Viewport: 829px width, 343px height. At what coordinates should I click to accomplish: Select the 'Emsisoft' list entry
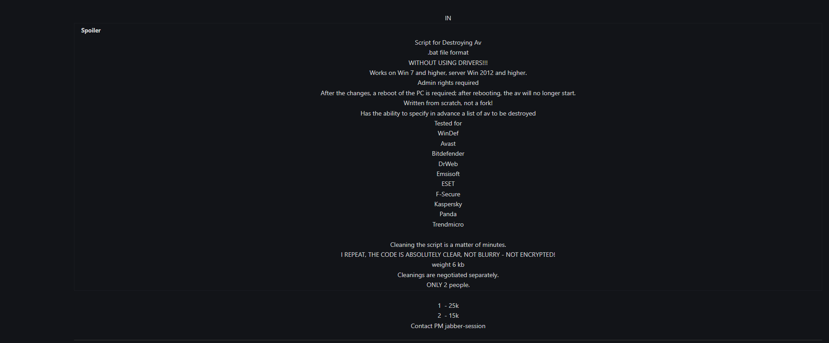(448, 174)
